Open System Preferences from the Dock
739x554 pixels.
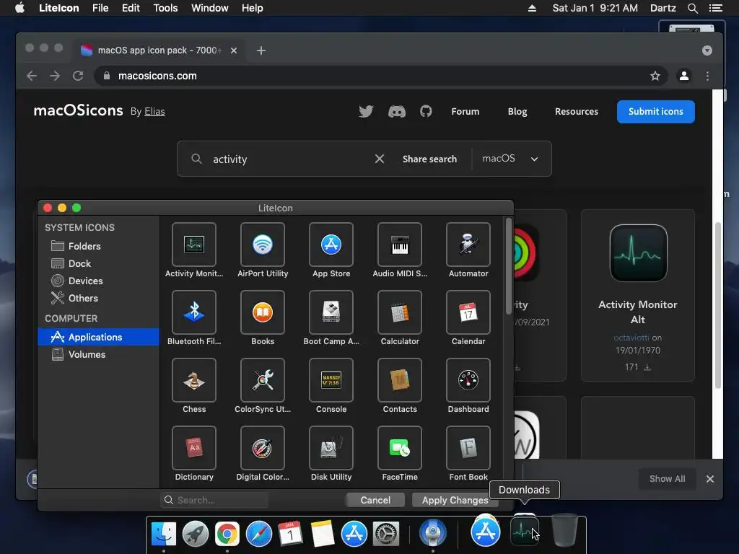(386, 534)
